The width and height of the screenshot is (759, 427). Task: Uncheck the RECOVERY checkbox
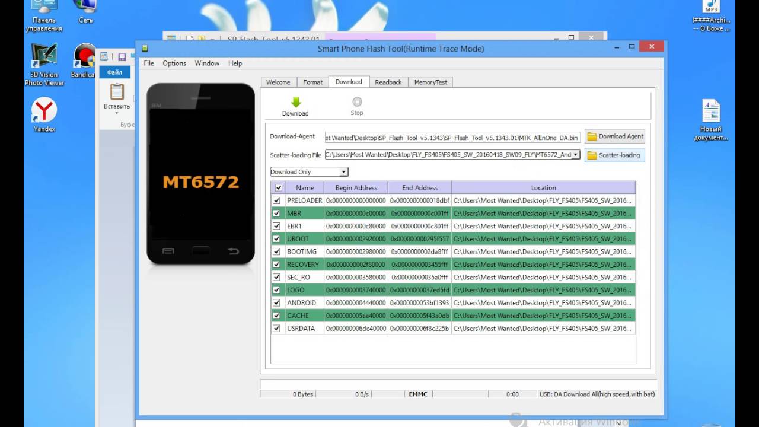click(276, 264)
